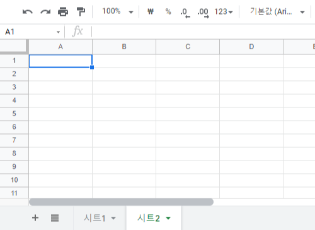Click cell B2
Screen dimensions: 315x230
point(124,75)
